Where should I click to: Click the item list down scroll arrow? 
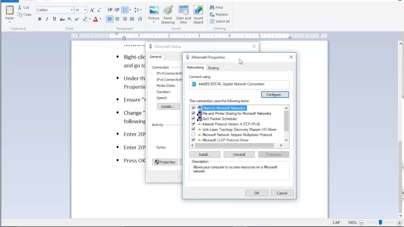(x=286, y=140)
